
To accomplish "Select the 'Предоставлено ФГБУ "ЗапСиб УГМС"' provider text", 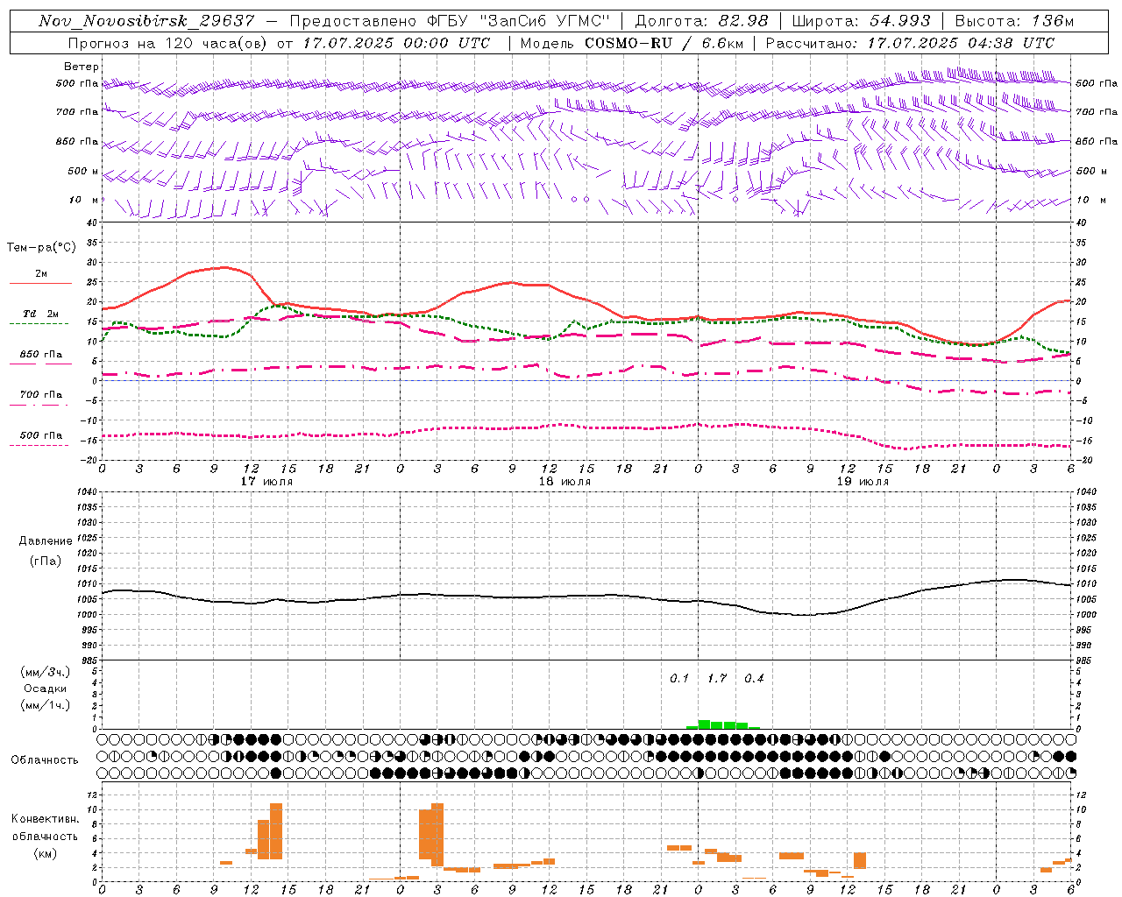I will (x=449, y=21).
